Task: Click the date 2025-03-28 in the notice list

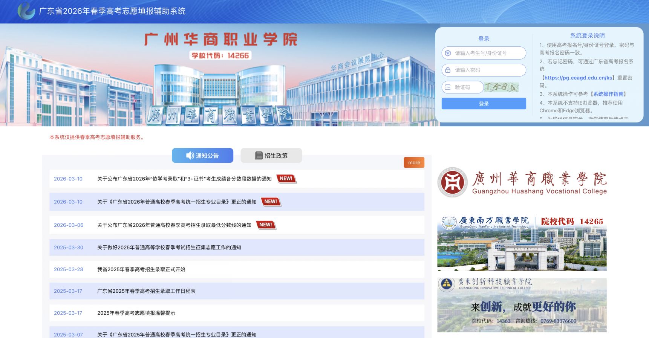Action: 69,269
